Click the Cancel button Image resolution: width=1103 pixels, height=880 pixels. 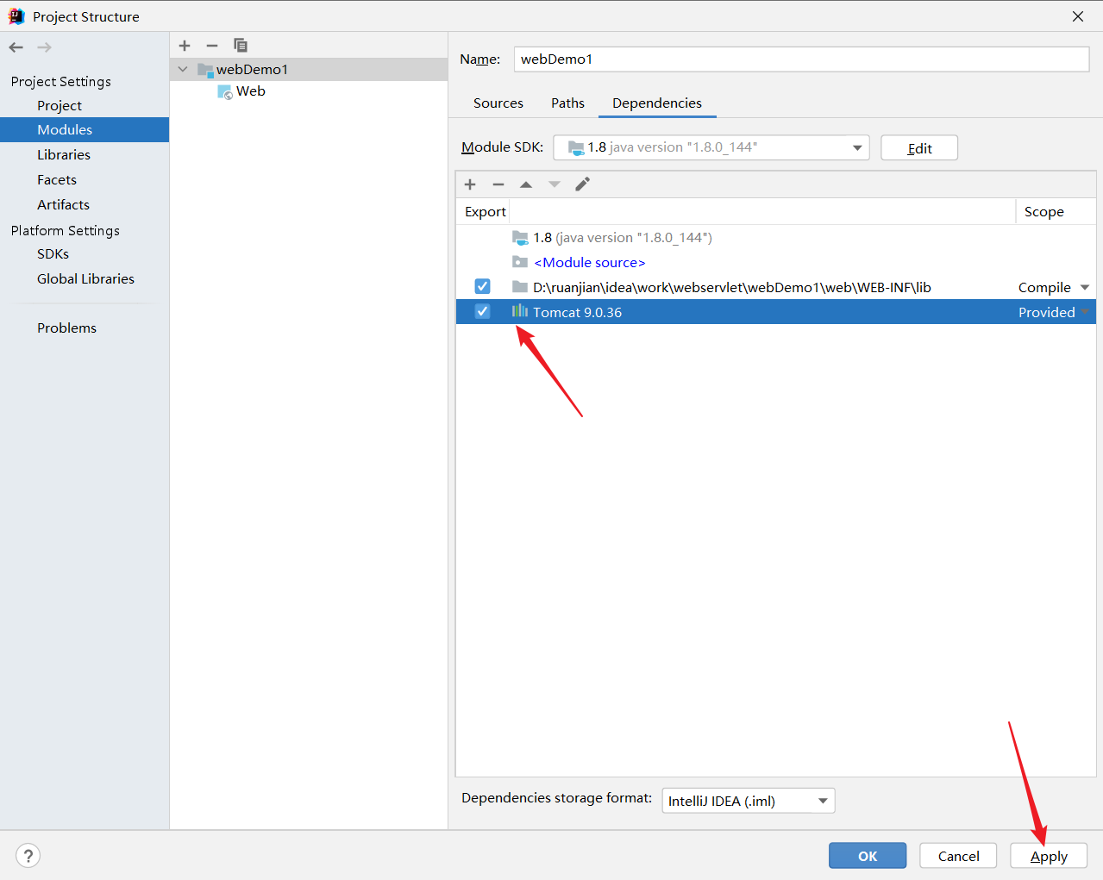(958, 856)
